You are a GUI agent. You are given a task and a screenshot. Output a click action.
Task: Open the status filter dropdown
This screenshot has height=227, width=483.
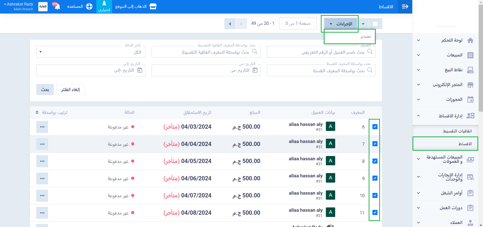tap(91, 52)
